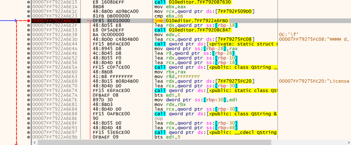Select address 00007FF7922A6E4A
This screenshot has width=351, height=145.
55,49
